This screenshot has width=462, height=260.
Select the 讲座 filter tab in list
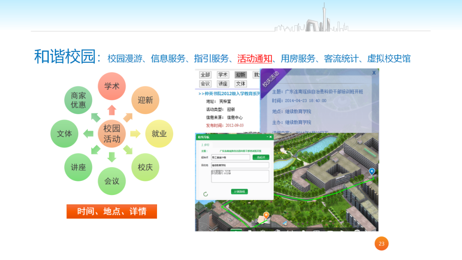223,84
